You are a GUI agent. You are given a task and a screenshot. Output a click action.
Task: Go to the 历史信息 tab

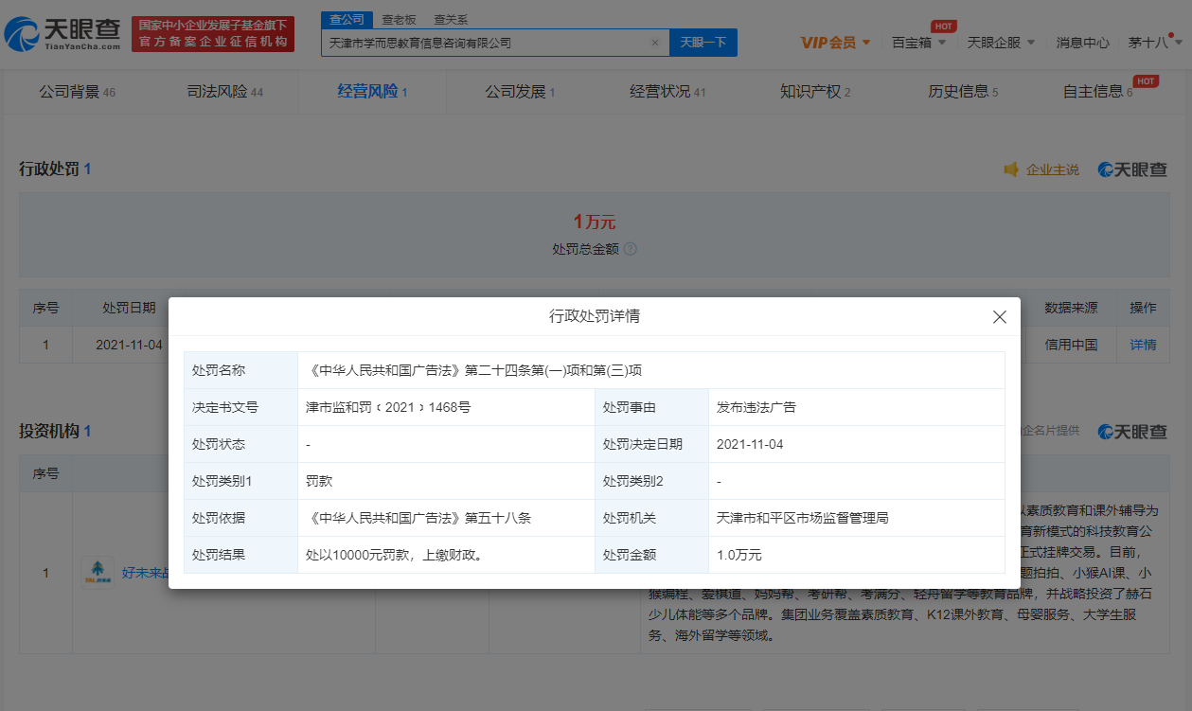coord(962,92)
